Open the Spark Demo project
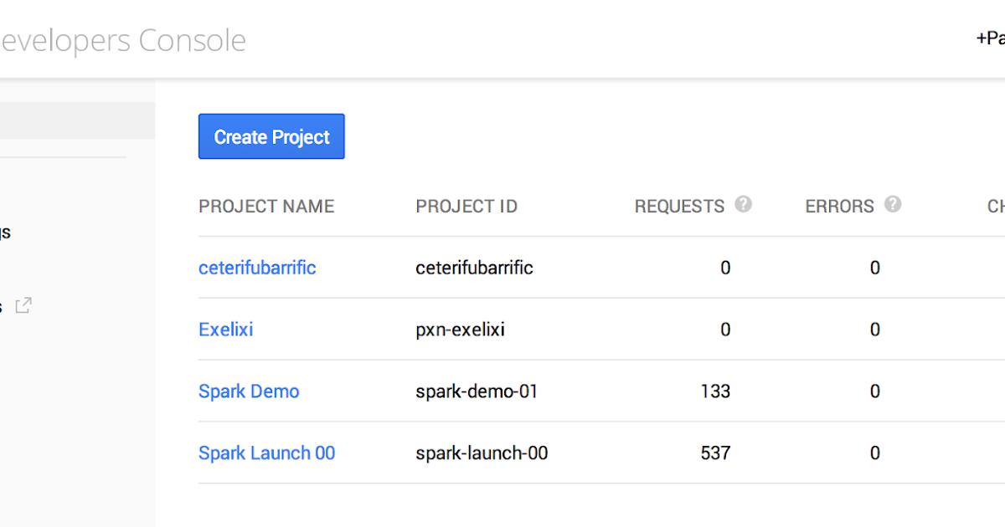The height and width of the screenshot is (527, 1005). pyautogui.click(x=249, y=391)
